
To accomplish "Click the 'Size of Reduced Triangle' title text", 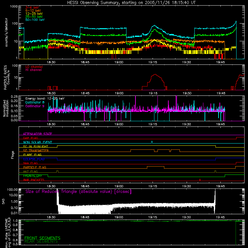I will [78, 192].
